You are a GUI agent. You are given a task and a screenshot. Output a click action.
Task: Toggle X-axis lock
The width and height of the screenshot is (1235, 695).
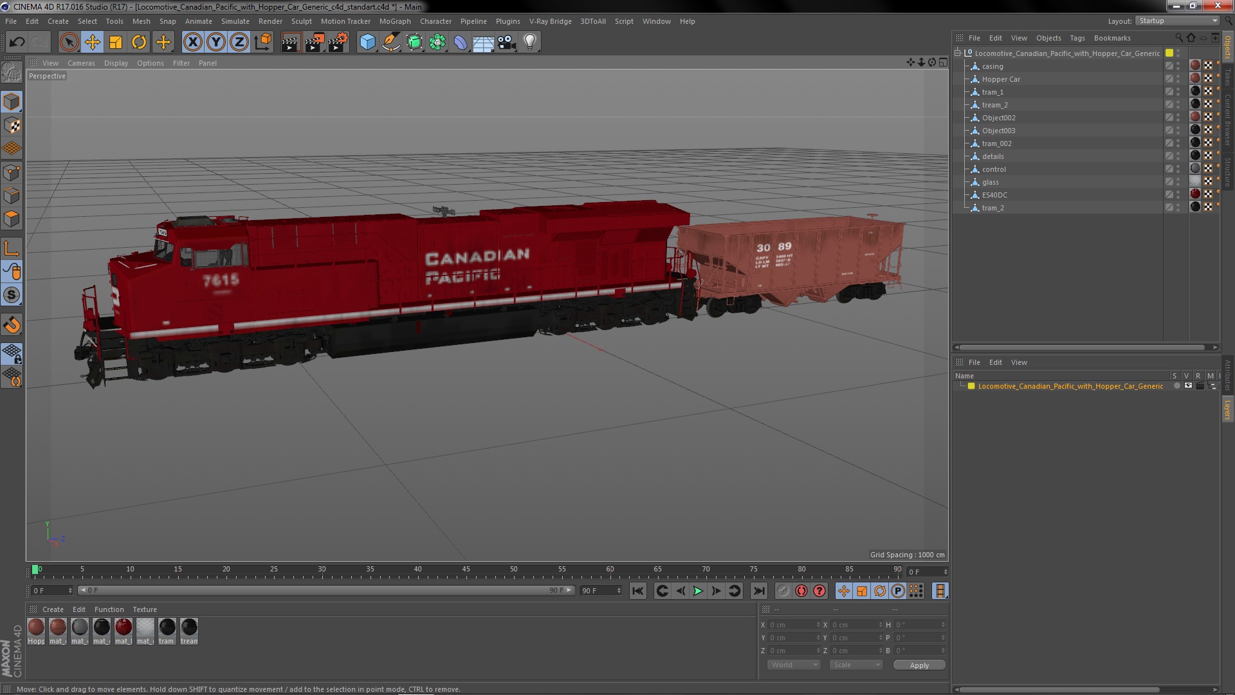click(192, 42)
